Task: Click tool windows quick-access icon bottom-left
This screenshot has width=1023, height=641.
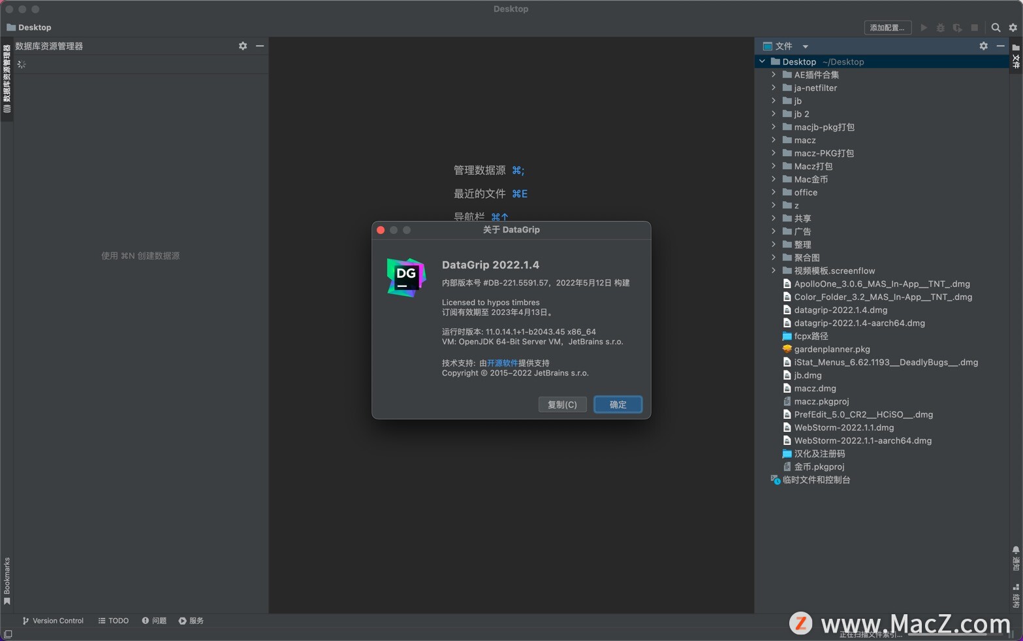Action: click(8, 634)
